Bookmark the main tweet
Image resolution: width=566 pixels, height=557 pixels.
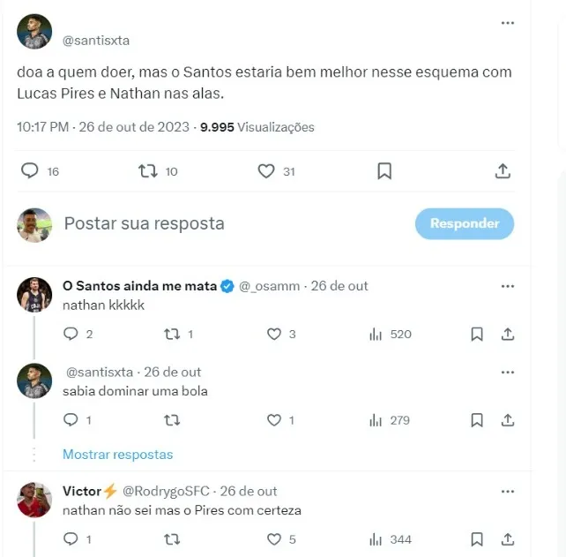[x=384, y=171]
